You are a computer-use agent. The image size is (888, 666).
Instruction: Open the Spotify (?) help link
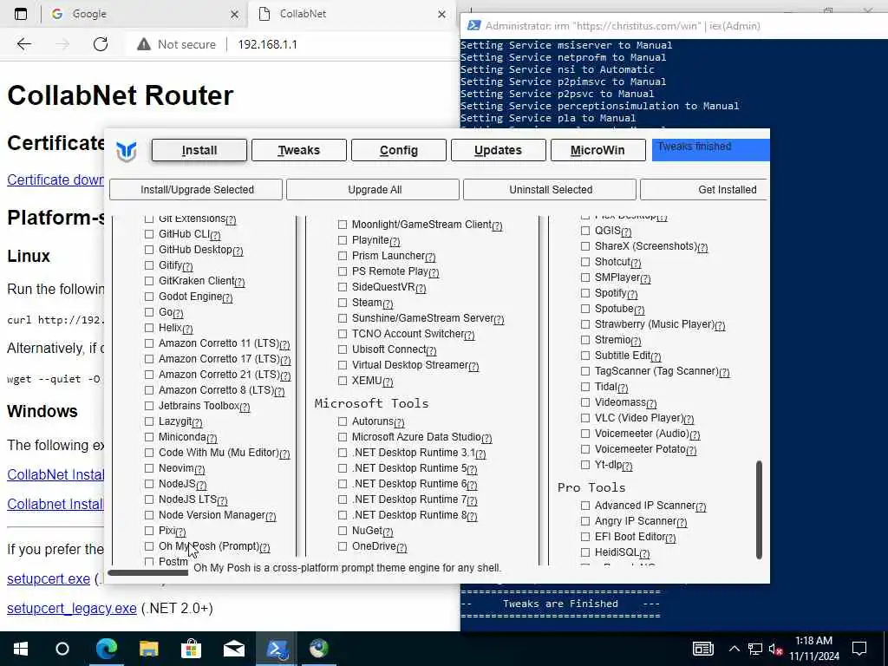[x=632, y=295]
